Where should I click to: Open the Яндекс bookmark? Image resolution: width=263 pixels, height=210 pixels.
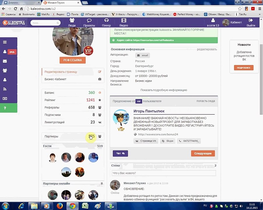click(x=58, y=14)
